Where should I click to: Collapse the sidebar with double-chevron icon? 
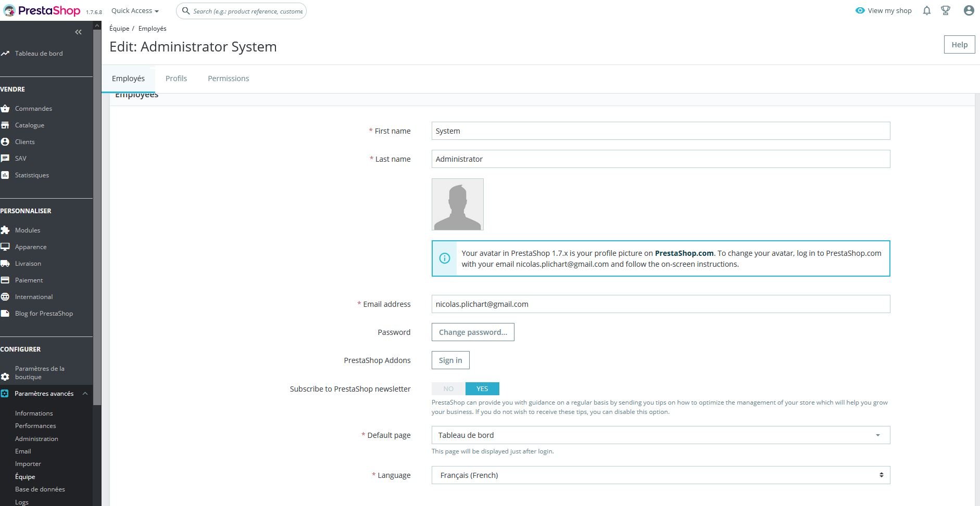click(78, 32)
